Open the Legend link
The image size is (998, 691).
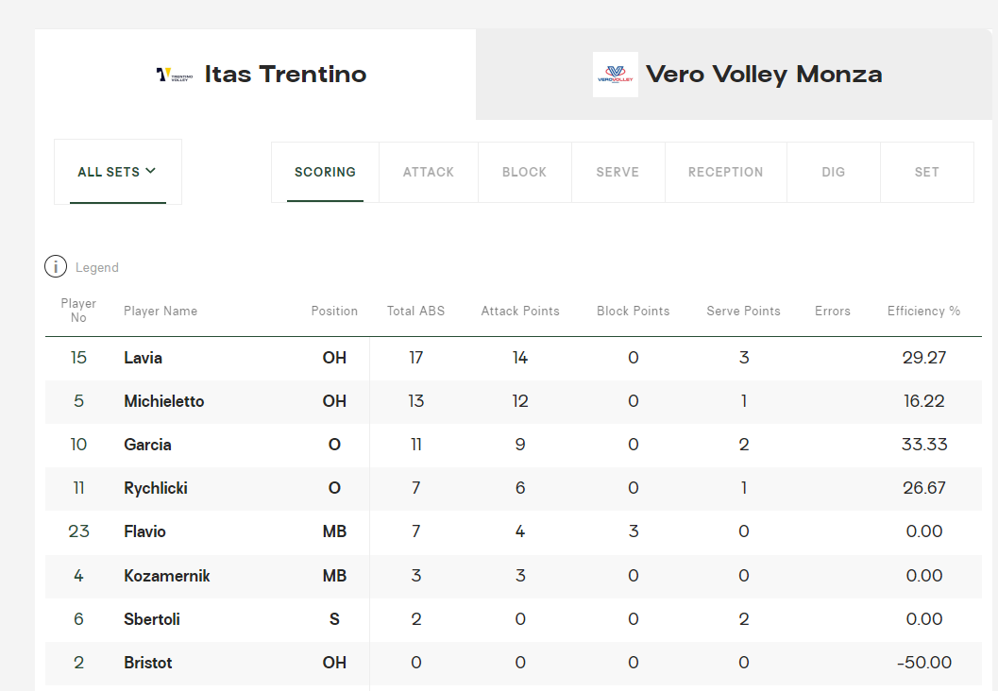click(97, 267)
